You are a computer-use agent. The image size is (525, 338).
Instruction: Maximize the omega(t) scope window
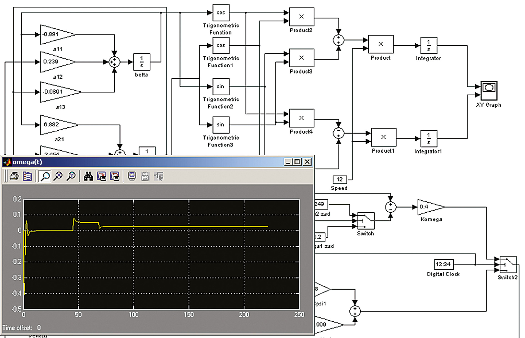[297, 162]
